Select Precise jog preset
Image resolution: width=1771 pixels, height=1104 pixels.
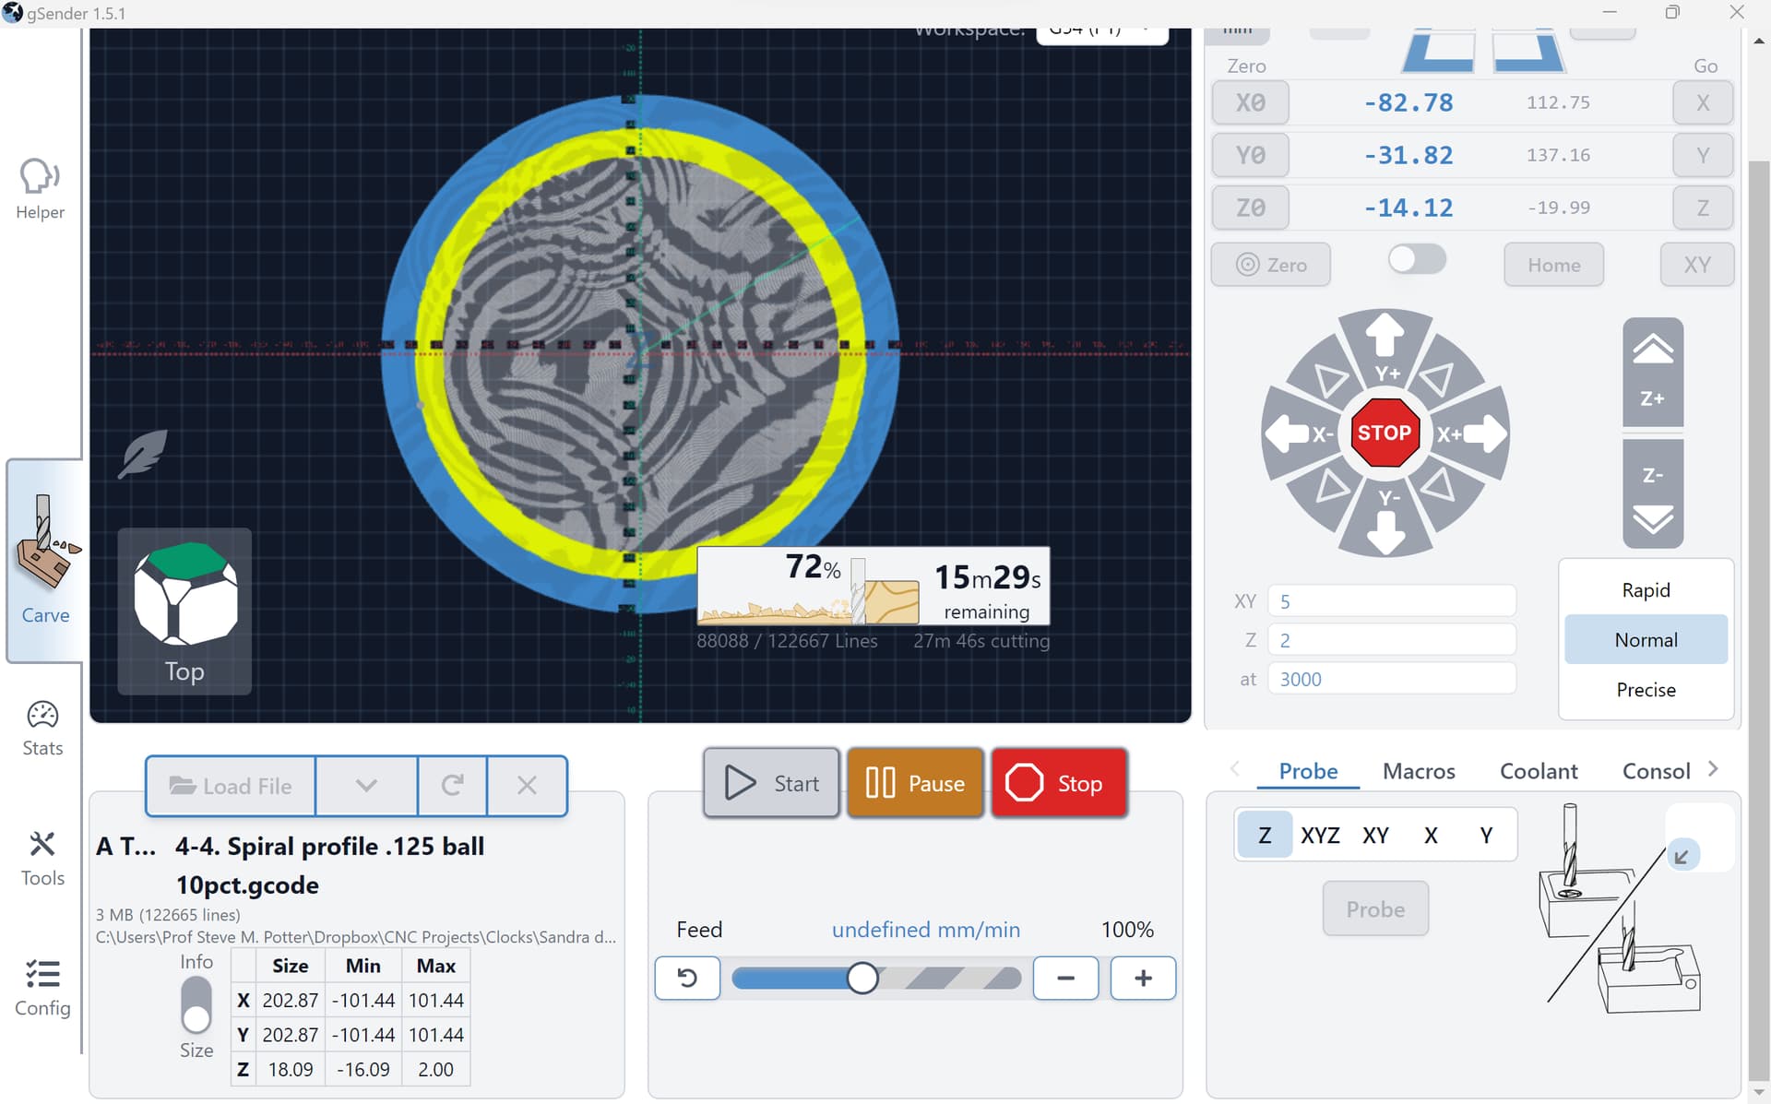point(1646,690)
